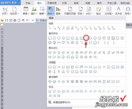Select the oval shape in basic shapes
Image resolution: width=132 pixels, height=109 pixels.
point(86,38)
